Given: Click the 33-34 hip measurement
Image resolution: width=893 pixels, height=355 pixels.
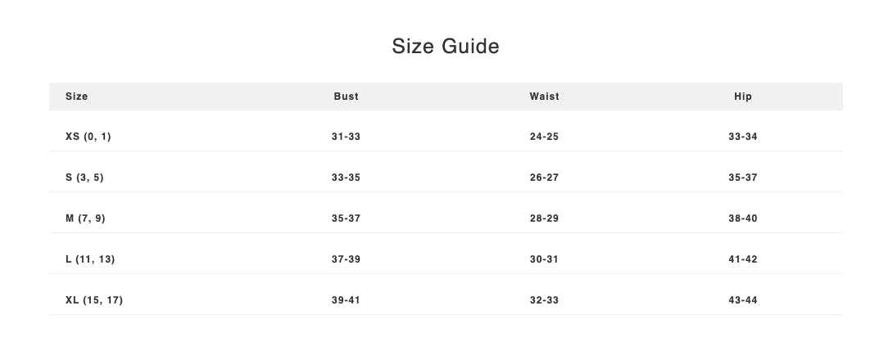Looking at the screenshot, I should pyautogui.click(x=742, y=137).
